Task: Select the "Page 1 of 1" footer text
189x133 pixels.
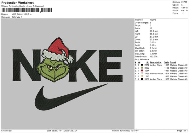Action: [182, 130]
